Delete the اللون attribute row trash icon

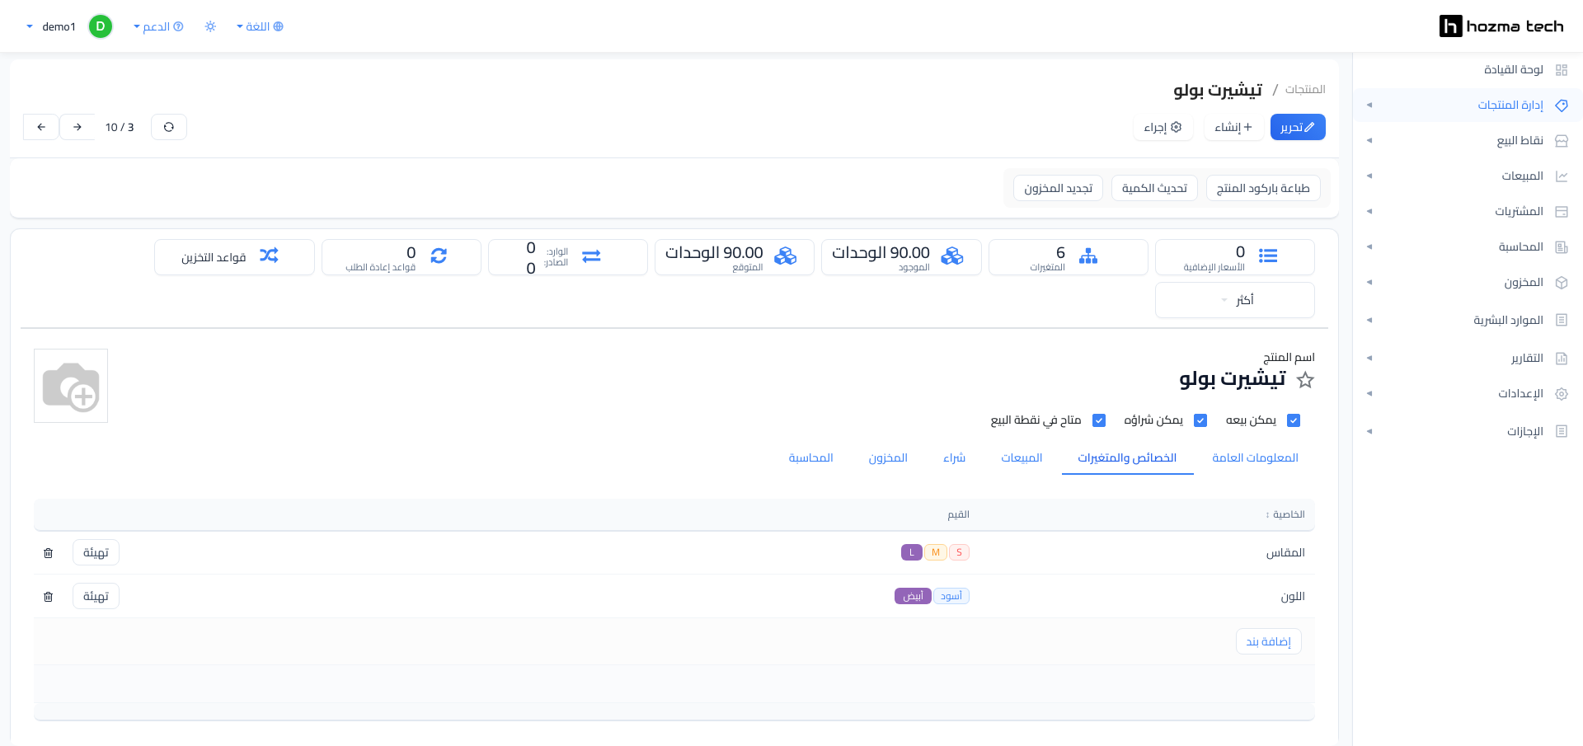(49, 597)
